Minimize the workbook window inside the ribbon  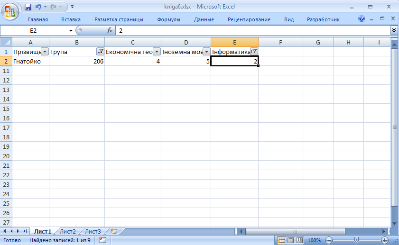pos(372,19)
